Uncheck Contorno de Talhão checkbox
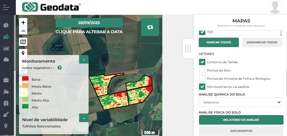Screen dimensions: 287x136 (202, 62)
